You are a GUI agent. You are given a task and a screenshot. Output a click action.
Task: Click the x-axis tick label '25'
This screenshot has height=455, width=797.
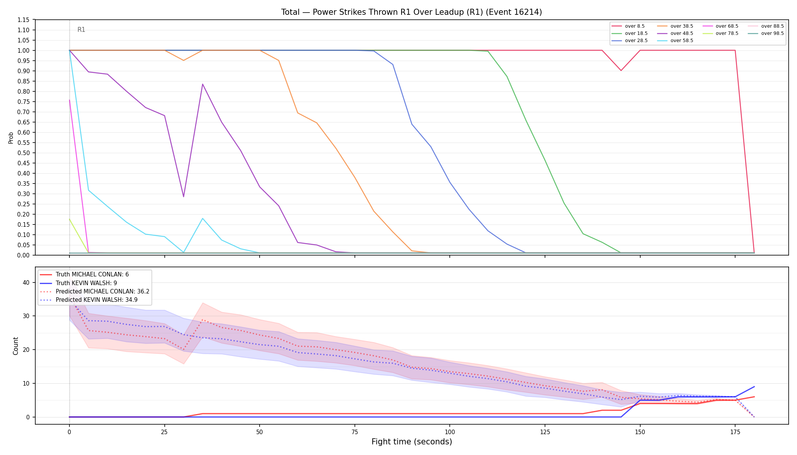(164, 431)
